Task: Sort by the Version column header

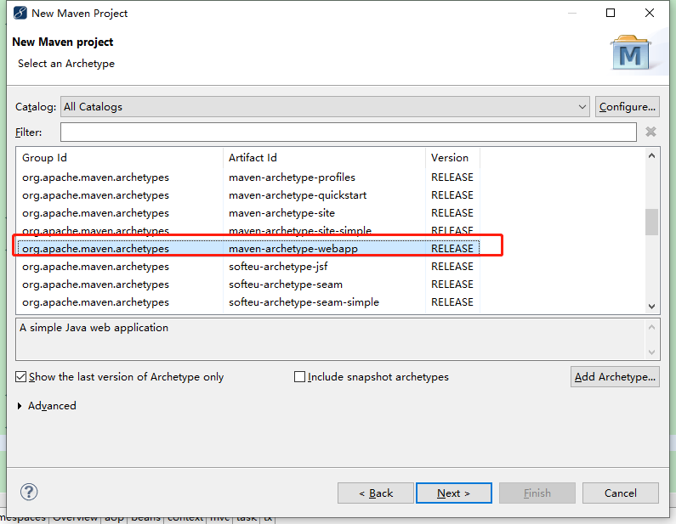Action: point(452,158)
